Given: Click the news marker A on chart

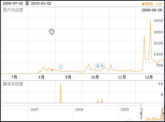Looking at the screenshot, I should pyautogui.click(x=102, y=66).
